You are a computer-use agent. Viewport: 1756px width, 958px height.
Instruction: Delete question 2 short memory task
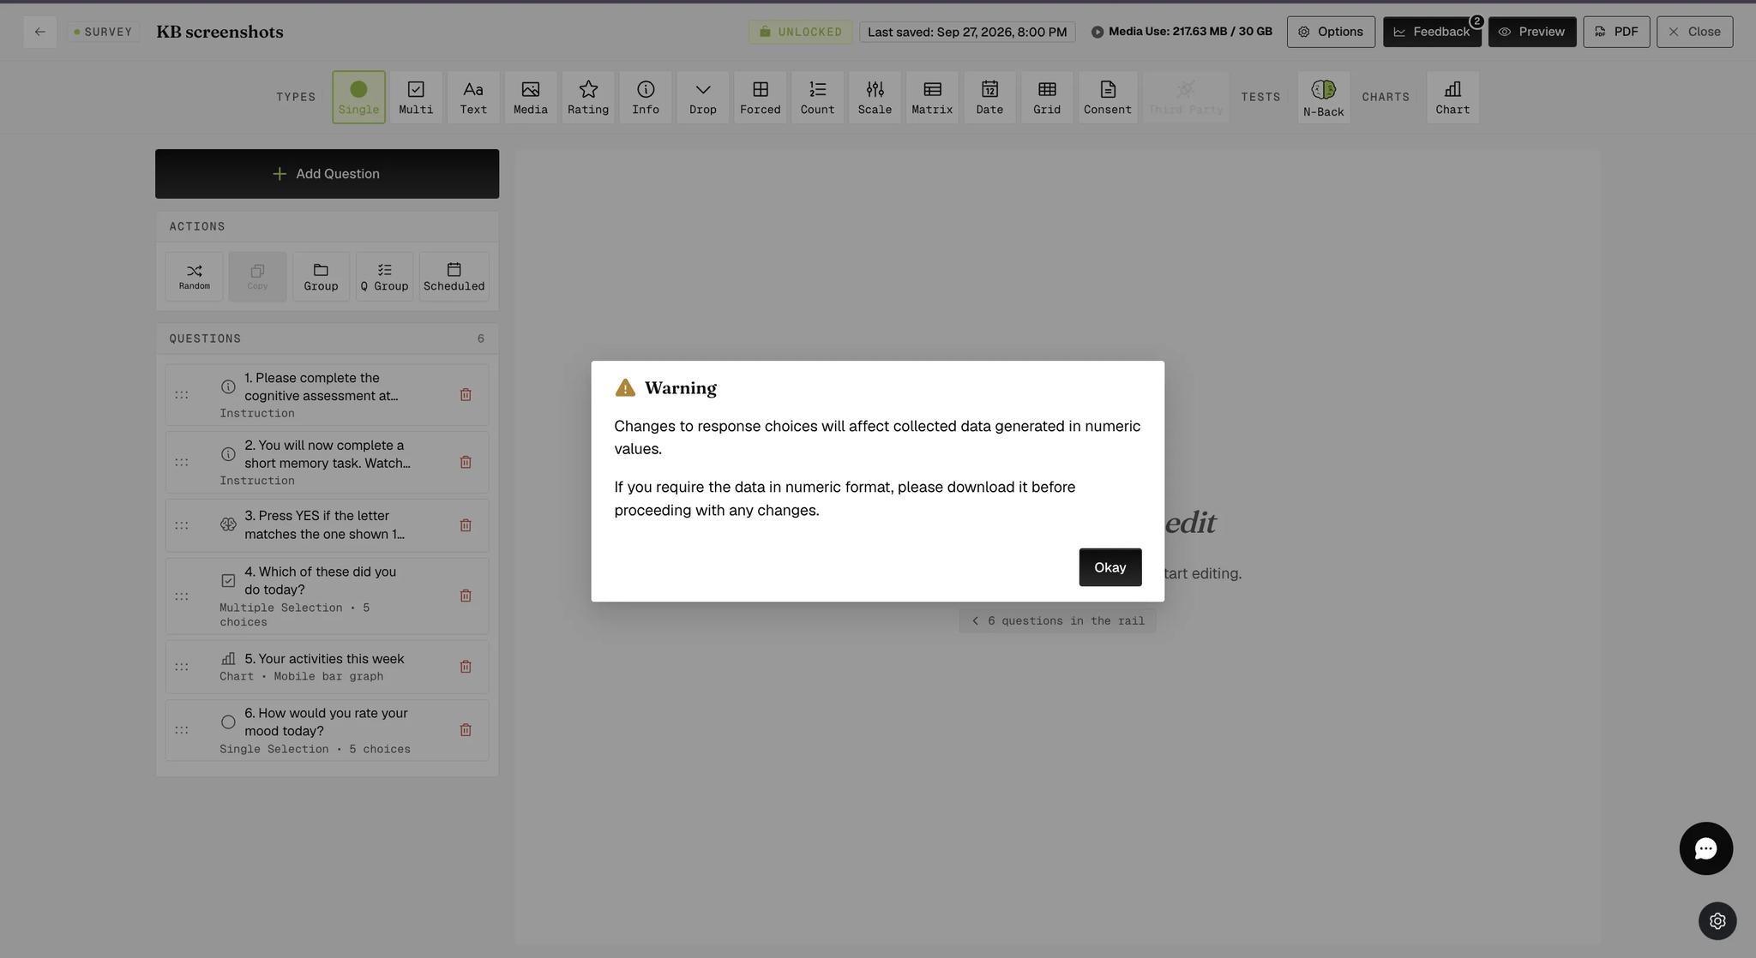click(466, 462)
